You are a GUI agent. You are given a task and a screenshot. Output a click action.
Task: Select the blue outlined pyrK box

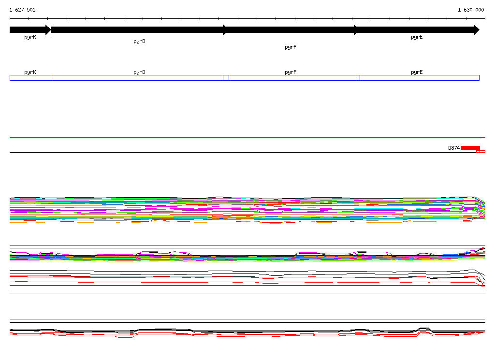(x=30, y=78)
